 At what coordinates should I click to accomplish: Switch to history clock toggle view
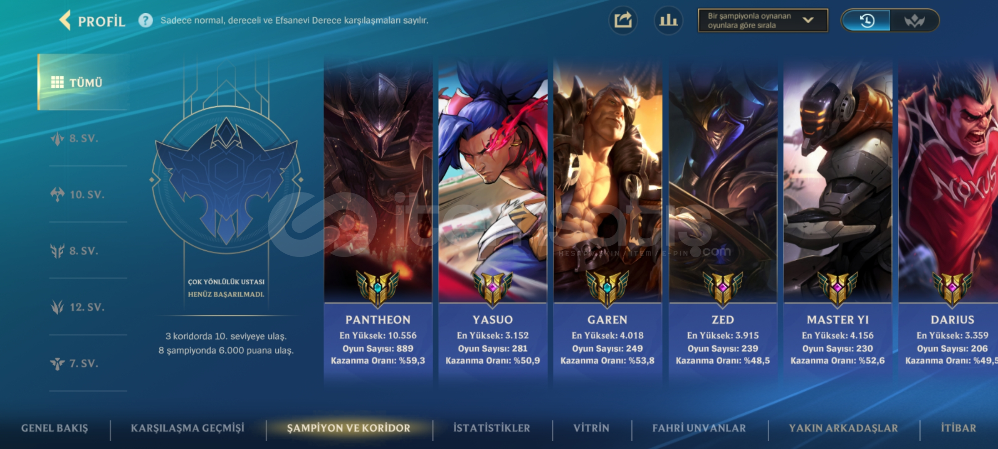click(866, 20)
